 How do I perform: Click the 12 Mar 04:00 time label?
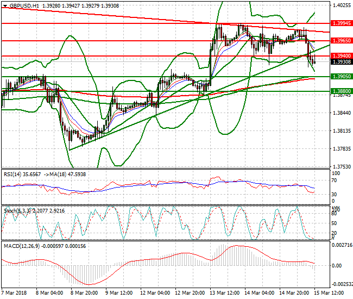[x=155, y=293]
